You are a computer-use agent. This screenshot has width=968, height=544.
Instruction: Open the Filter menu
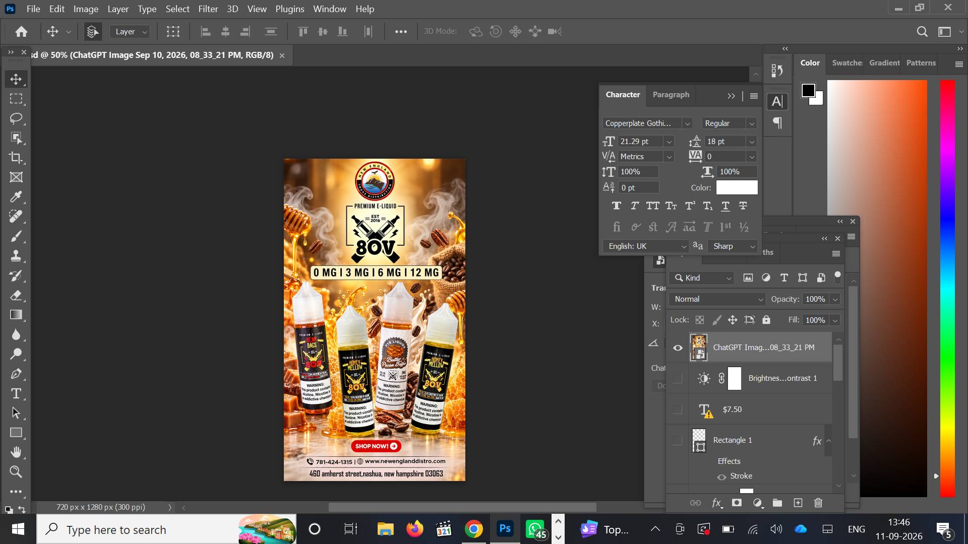[208, 9]
